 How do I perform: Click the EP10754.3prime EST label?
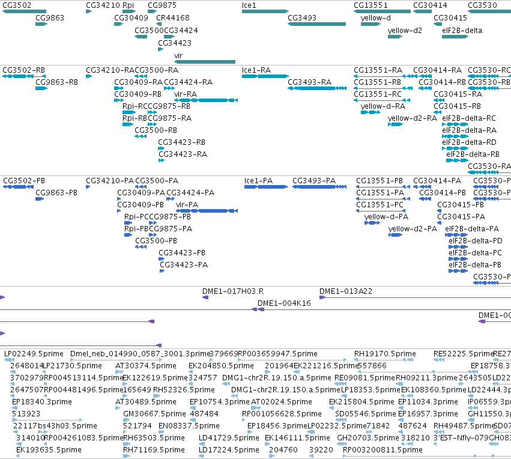tap(220, 401)
